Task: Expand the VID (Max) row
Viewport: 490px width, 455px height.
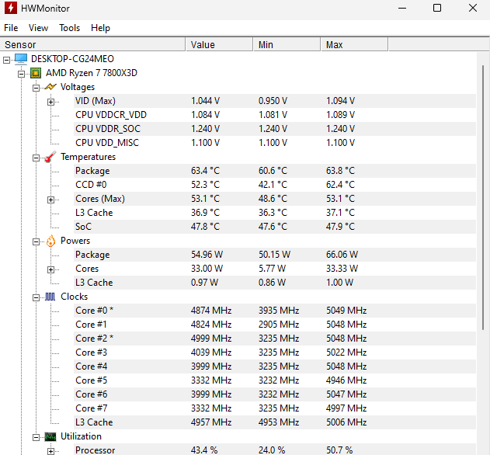Action: (50, 102)
